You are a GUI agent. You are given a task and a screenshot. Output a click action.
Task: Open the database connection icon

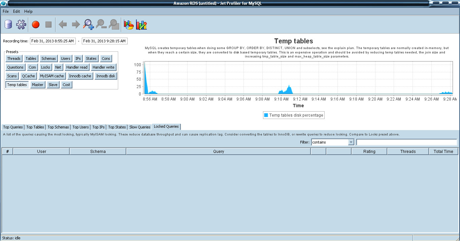point(8,25)
